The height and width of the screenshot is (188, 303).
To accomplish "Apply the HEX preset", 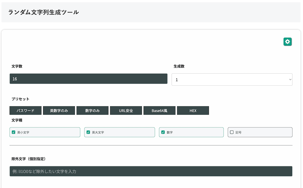I will click(193, 110).
